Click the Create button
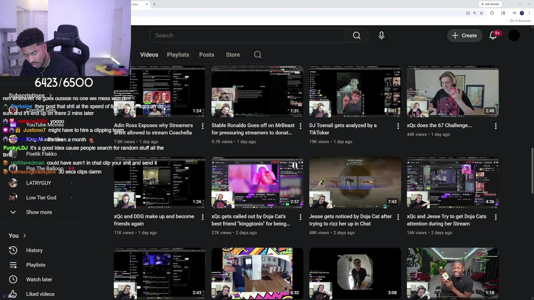534x300 pixels. [x=464, y=35]
